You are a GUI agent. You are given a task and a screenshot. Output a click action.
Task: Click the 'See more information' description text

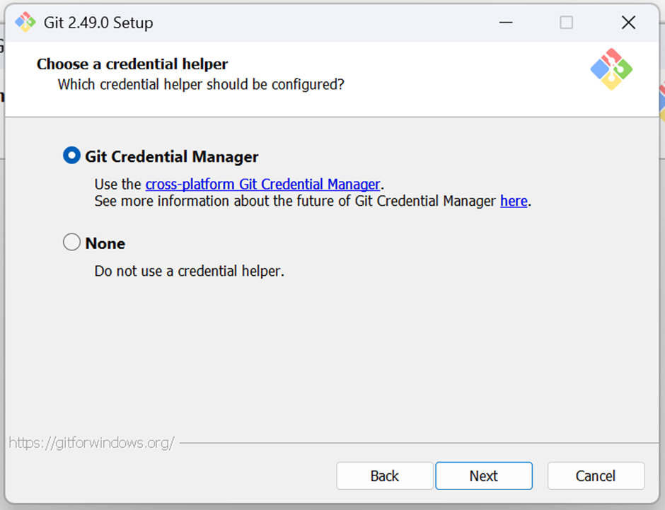(x=295, y=201)
